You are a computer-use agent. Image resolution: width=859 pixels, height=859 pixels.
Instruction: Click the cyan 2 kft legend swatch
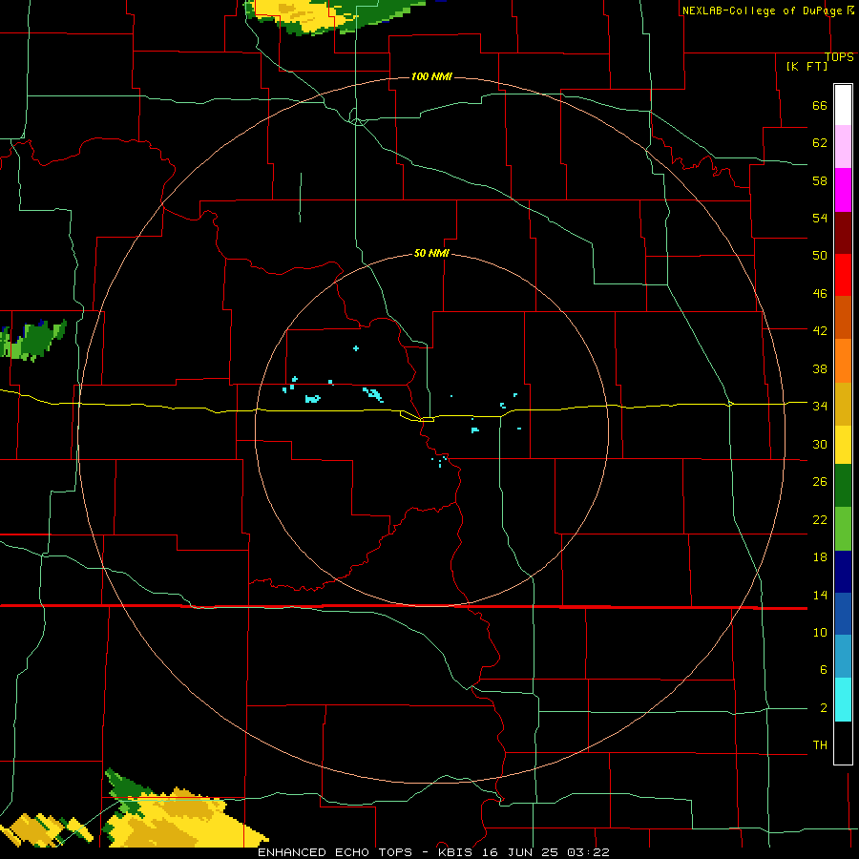point(843,700)
